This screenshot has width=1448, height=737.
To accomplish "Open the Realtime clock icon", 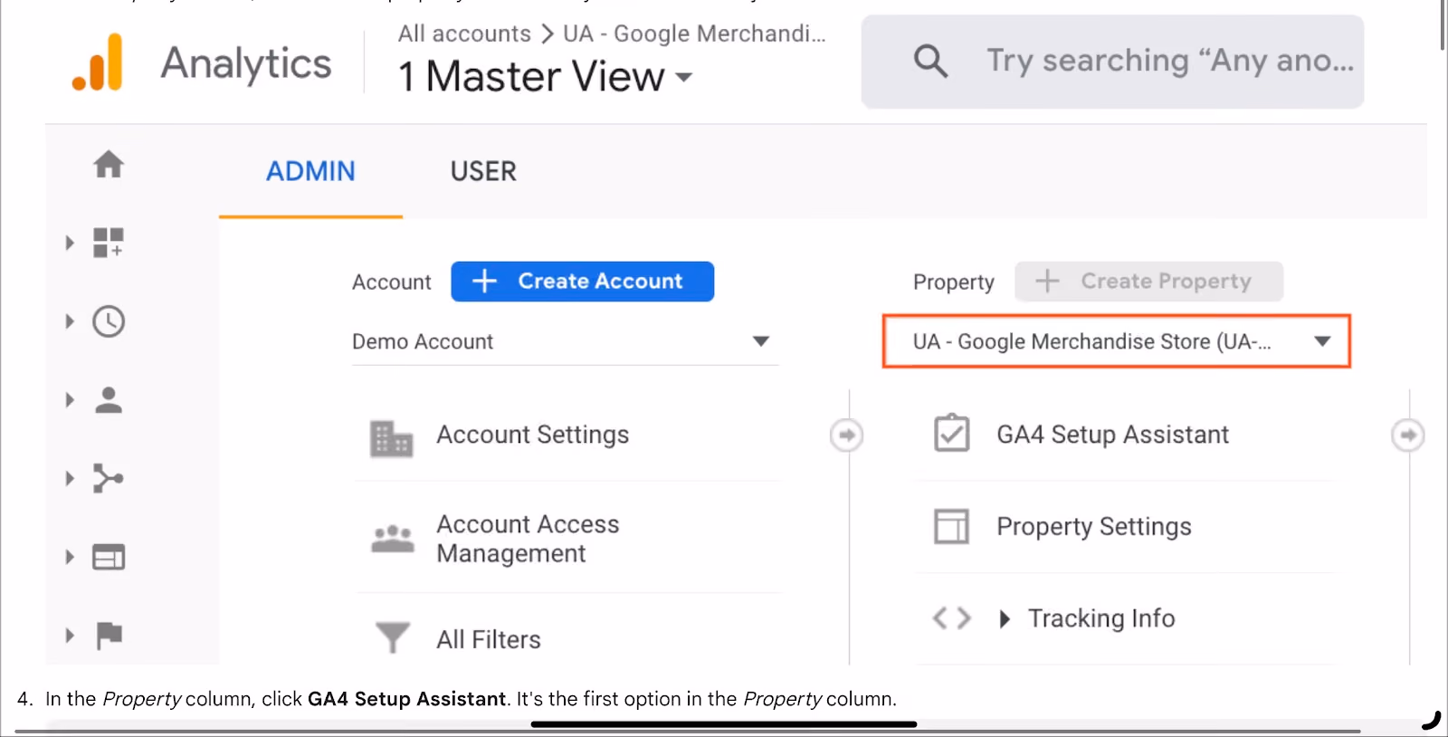I will click(x=109, y=321).
